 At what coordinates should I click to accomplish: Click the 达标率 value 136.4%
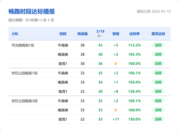click(x=135, y=91)
